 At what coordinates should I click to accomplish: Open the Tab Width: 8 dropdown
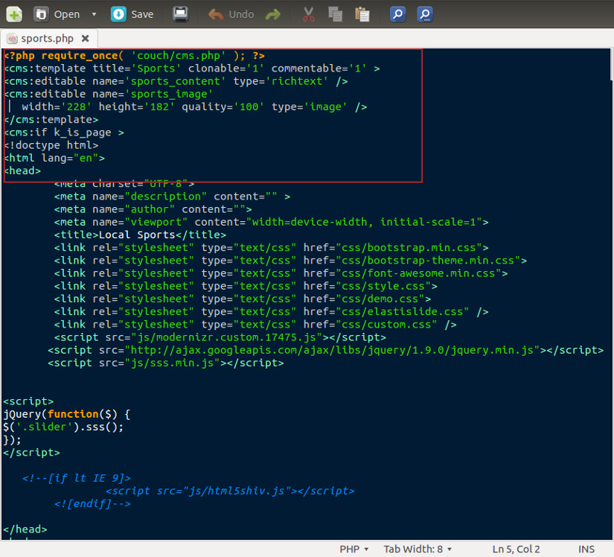point(418,549)
